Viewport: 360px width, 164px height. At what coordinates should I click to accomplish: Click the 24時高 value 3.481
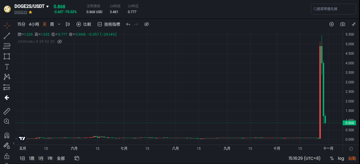click(114, 12)
